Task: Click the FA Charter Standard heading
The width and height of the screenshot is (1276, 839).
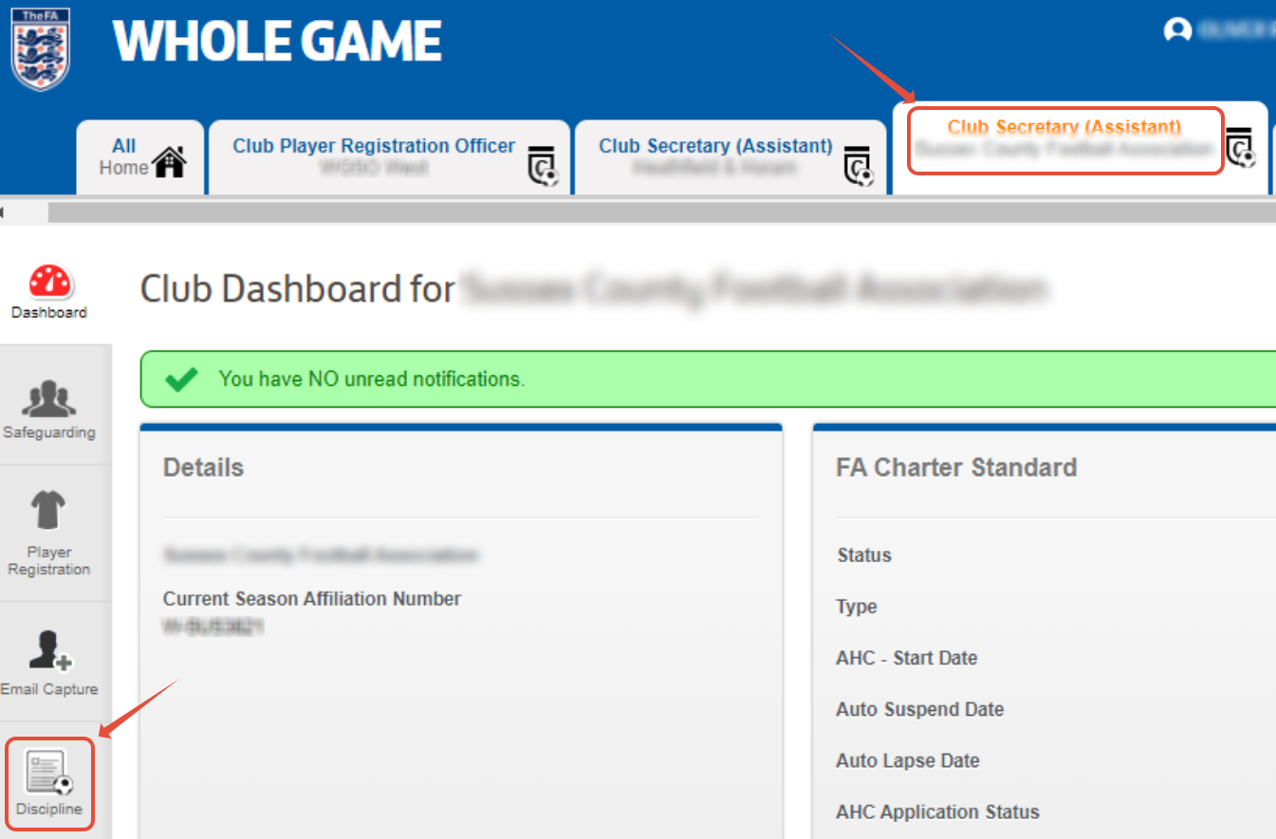Action: [x=956, y=467]
